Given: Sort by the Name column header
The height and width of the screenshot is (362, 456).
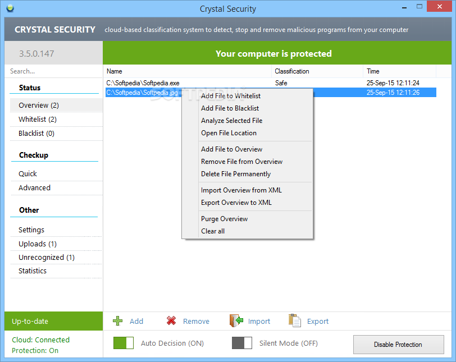Looking at the screenshot, I should click(188, 71).
